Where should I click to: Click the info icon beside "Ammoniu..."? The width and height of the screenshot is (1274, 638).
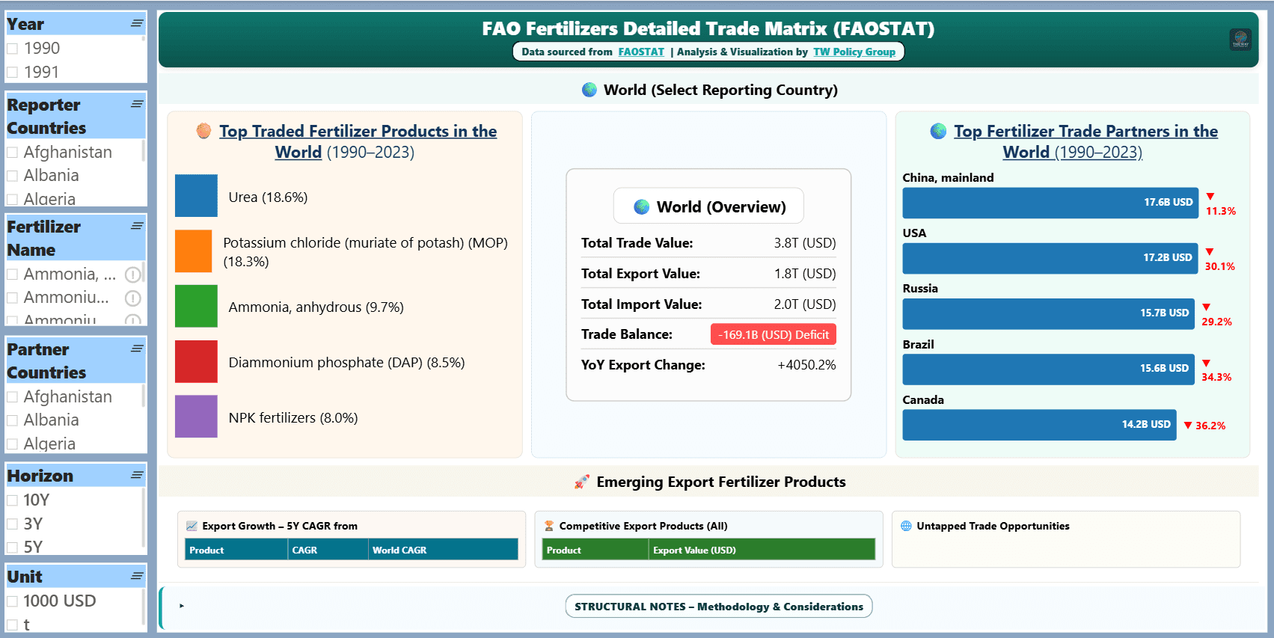tap(132, 298)
